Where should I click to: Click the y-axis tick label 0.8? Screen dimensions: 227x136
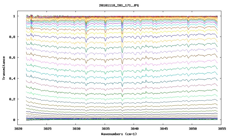(x=12, y=37)
